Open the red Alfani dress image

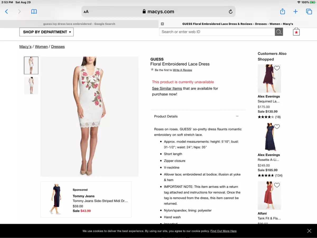click(269, 195)
